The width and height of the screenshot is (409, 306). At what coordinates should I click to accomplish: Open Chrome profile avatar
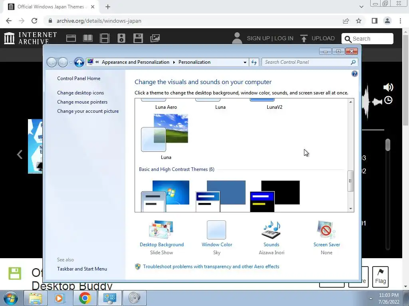click(x=387, y=21)
